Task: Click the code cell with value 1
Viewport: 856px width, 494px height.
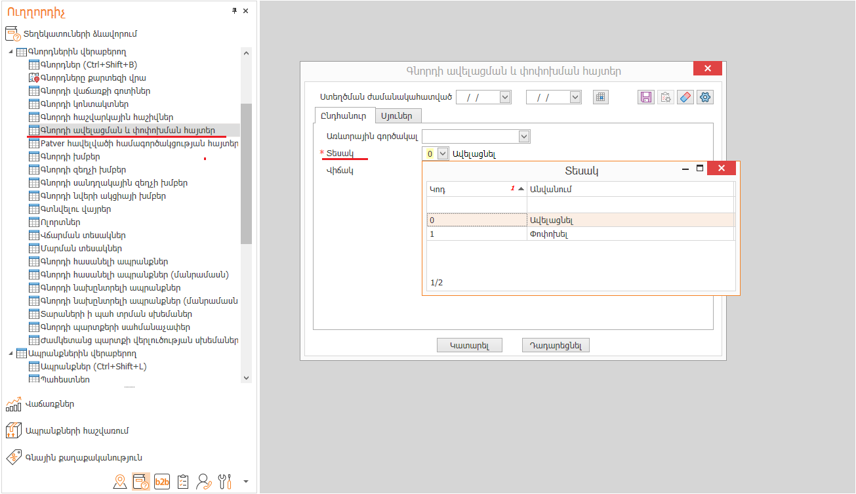Action: pyautogui.click(x=477, y=234)
